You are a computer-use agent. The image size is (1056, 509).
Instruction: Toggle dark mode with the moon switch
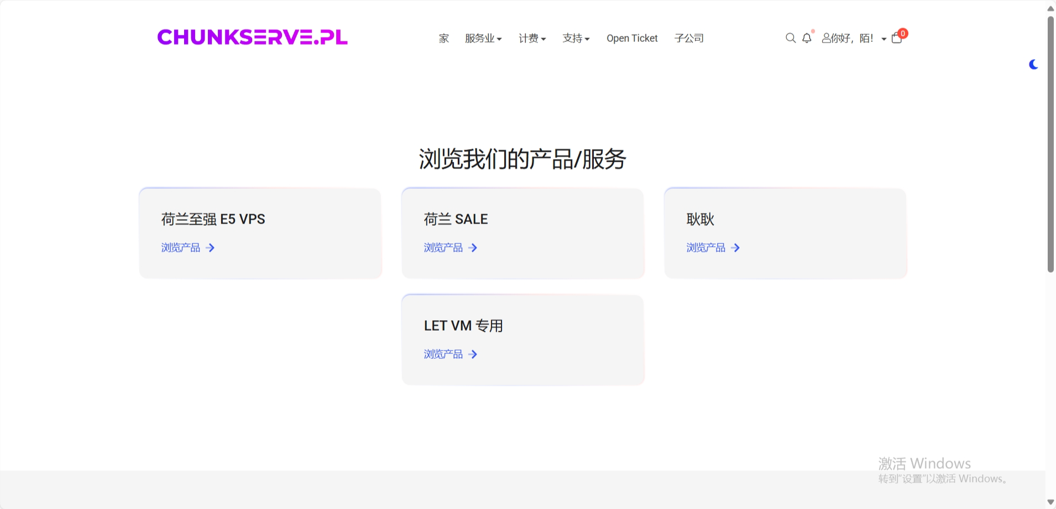click(1033, 64)
